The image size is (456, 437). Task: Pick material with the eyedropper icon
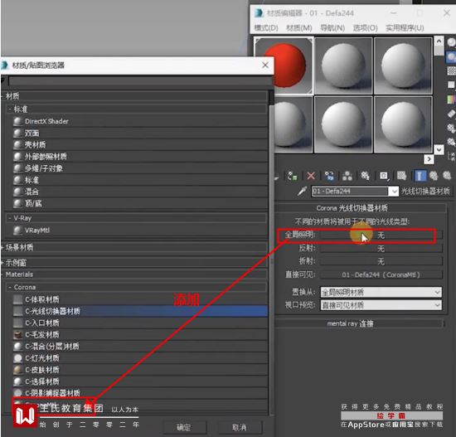click(303, 192)
